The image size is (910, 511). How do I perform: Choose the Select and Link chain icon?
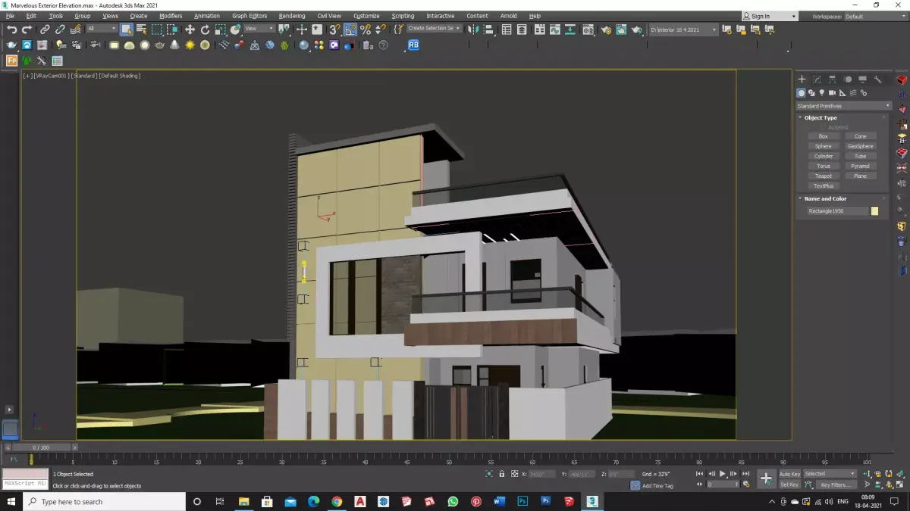click(x=45, y=30)
